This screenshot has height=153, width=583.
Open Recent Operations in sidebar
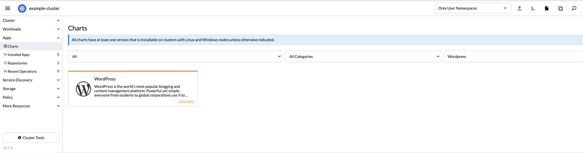(x=22, y=71)
